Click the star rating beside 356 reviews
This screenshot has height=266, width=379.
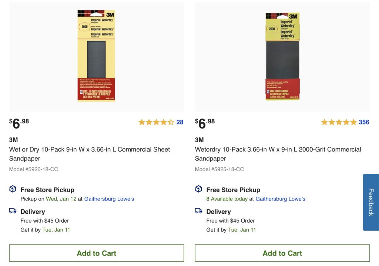tap(339, 122)
